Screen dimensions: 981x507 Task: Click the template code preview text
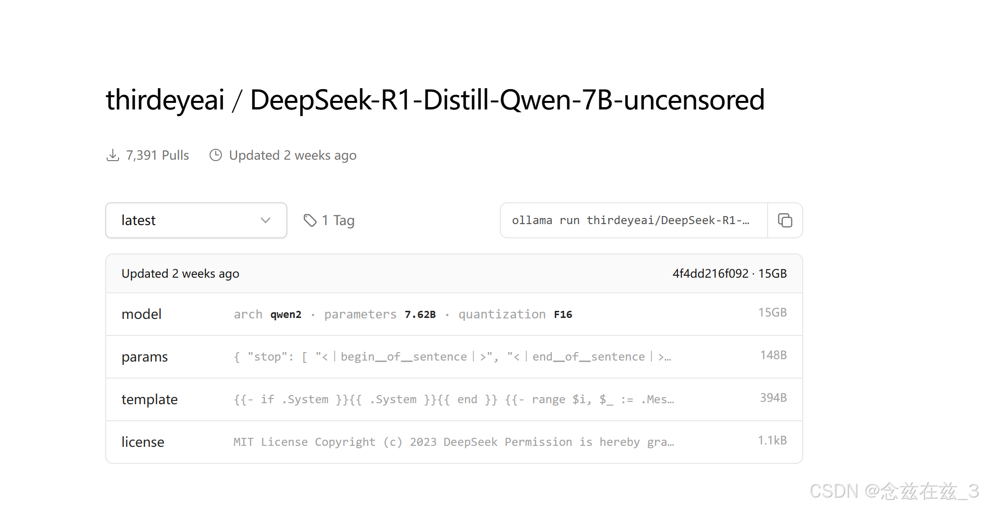tap(454, 399)
